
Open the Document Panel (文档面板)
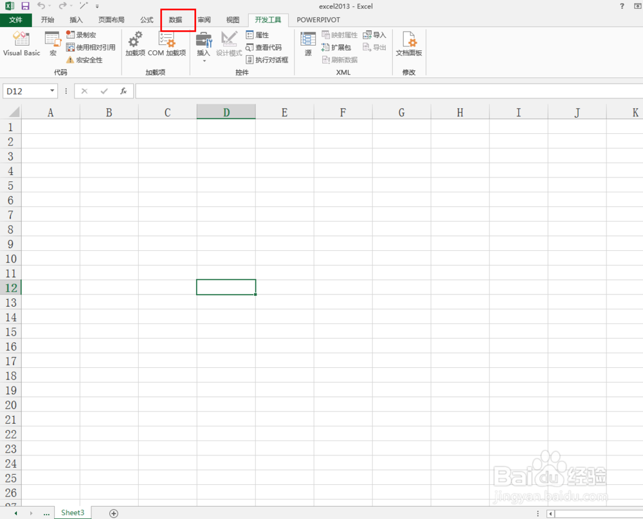[409, 44]
